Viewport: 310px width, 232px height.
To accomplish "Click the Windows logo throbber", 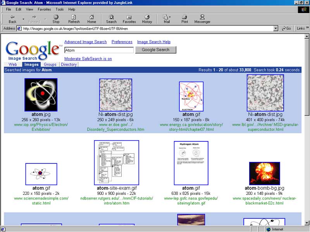I will [x=303, y=9].
